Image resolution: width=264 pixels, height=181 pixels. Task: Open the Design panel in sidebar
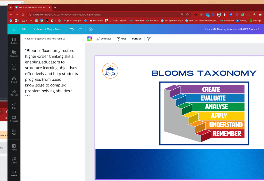tap(14, 41)
